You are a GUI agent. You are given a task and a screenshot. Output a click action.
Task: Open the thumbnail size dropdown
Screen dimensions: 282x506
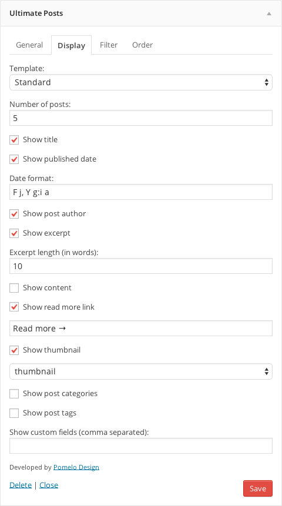141,371
